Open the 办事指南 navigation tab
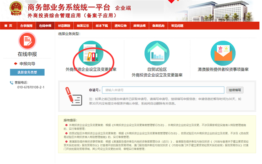Screen dimensions: 262x164 tap(26, 25)
